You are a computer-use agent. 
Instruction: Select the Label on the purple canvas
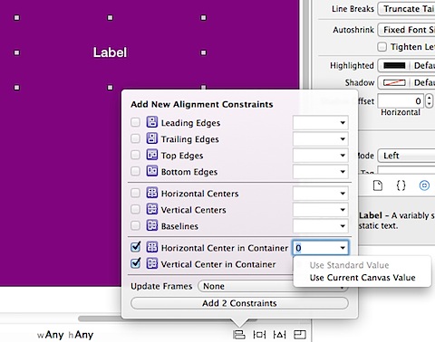coord(110,52)
